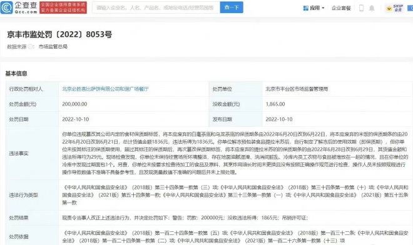Click the Qcc.com 企查查 logo icon
Screen dimensions: 413x245
7,7
